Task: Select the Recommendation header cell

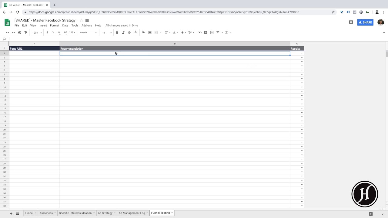Action: [175, 48]
